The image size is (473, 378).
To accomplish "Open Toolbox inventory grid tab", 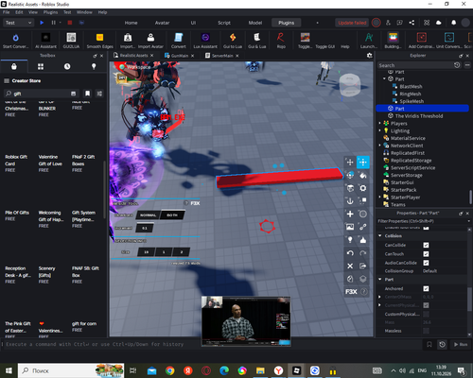I will pos(41,66).
